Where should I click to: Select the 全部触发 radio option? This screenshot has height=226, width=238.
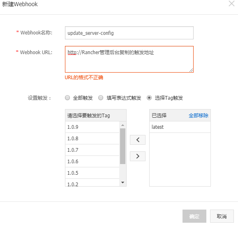[67, 98]
